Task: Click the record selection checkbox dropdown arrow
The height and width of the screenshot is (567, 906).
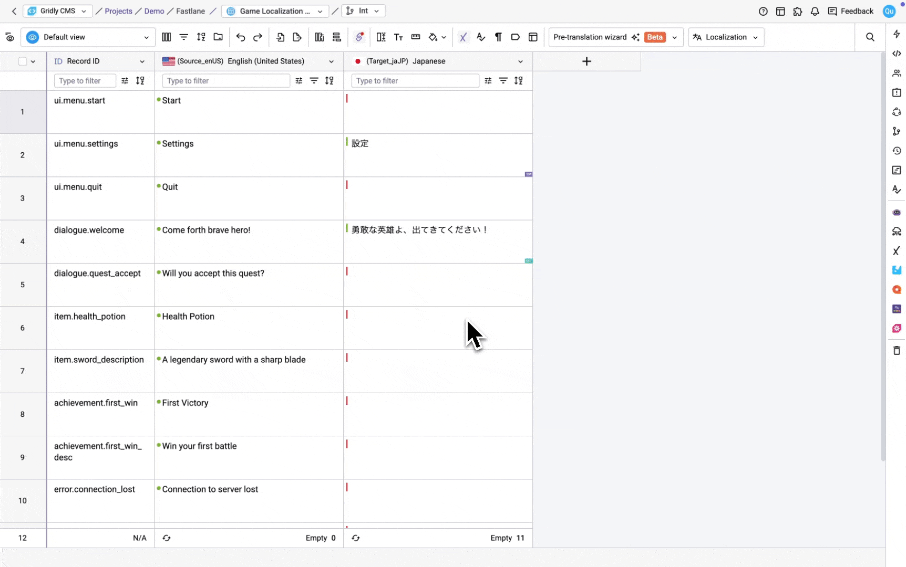Action: [x=34, y=61]
